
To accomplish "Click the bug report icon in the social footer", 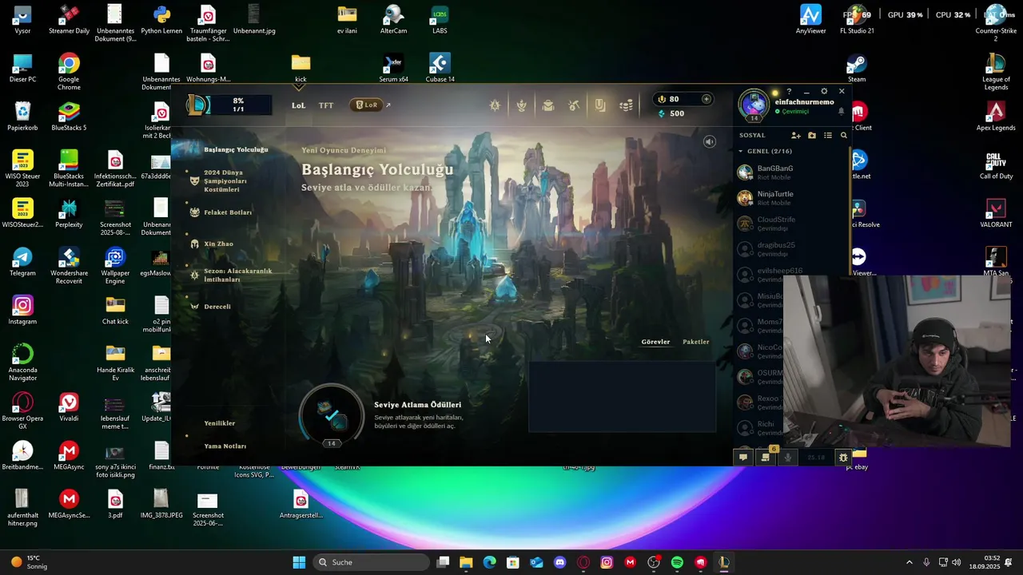I will (x=843, y=458).
